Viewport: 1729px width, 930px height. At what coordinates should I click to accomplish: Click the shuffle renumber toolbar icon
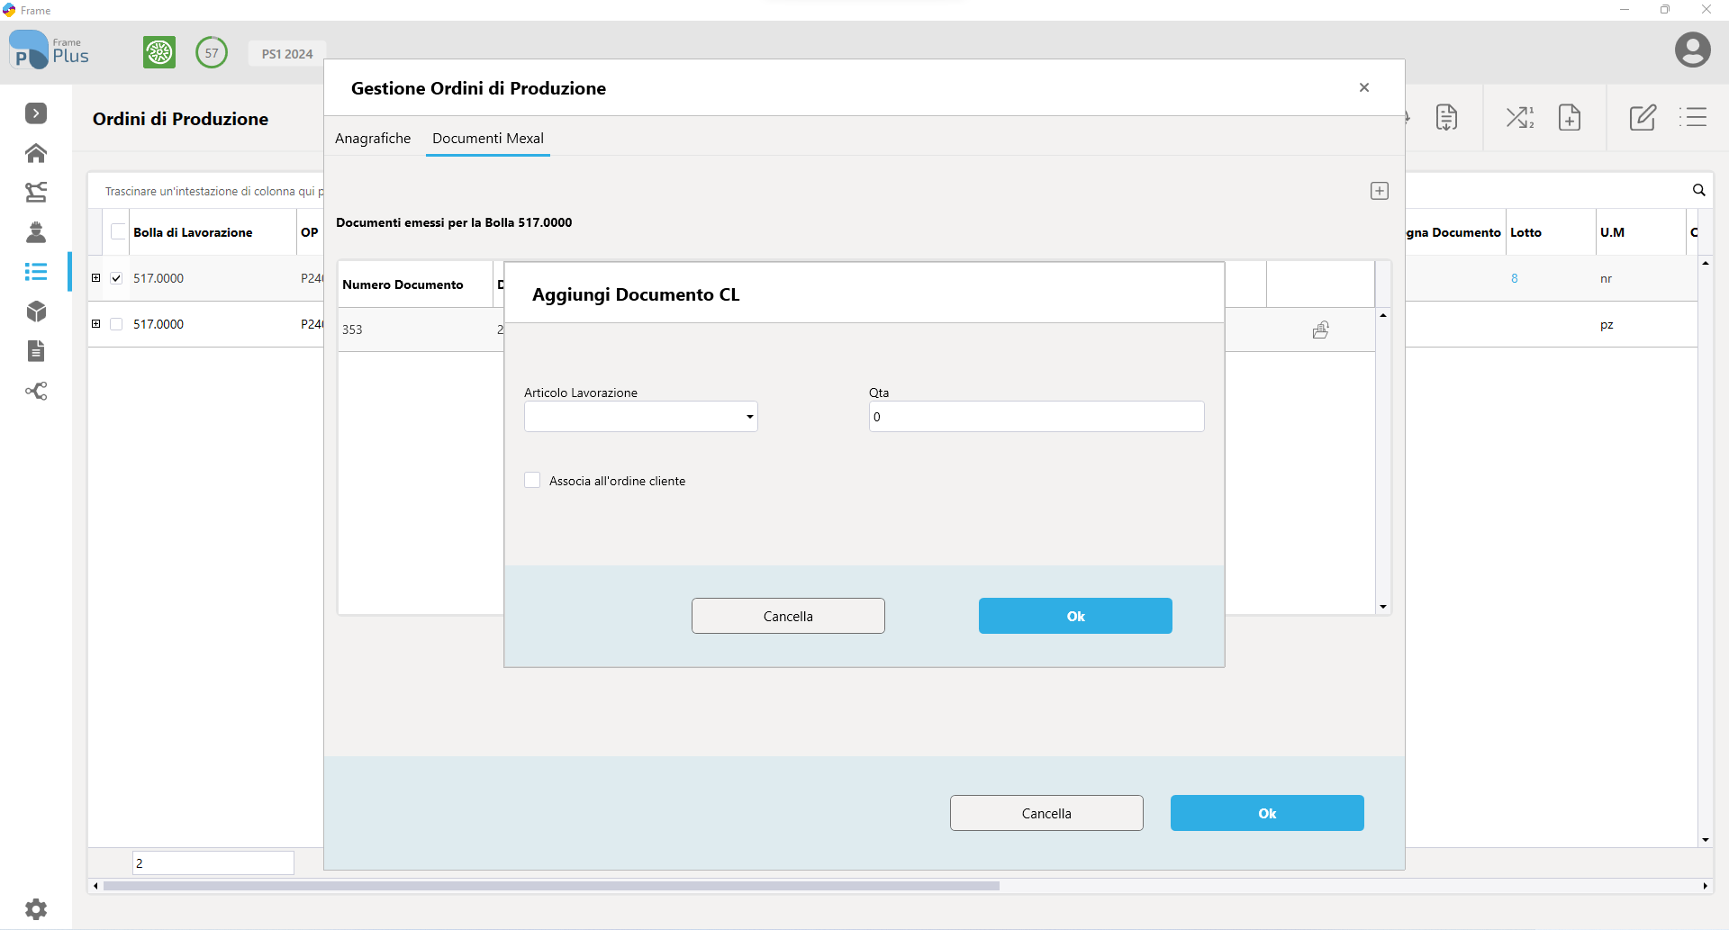tap(1520, 117)
